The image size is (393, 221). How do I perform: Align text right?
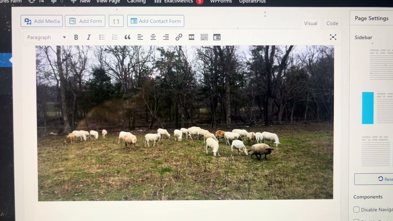point(166,37)
